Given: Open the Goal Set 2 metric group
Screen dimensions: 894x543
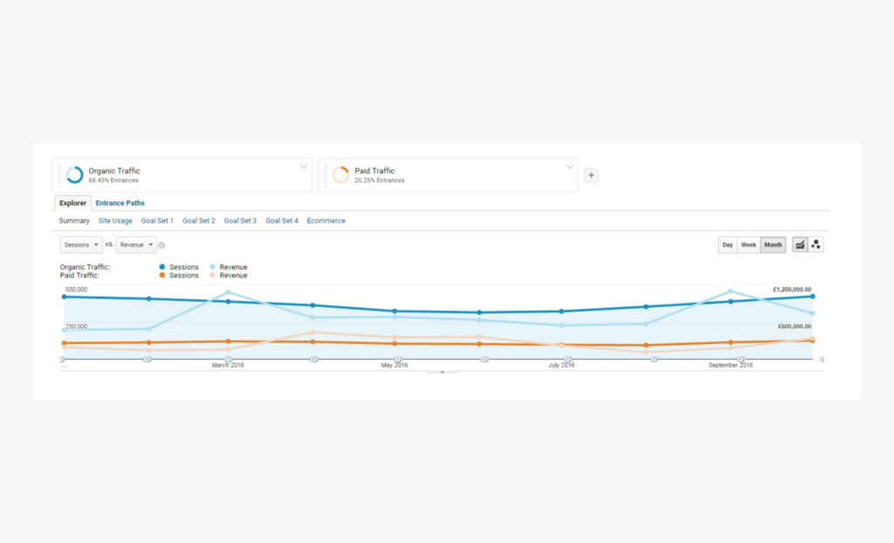Looking at the screenshot, I should (x=198, y=221).
